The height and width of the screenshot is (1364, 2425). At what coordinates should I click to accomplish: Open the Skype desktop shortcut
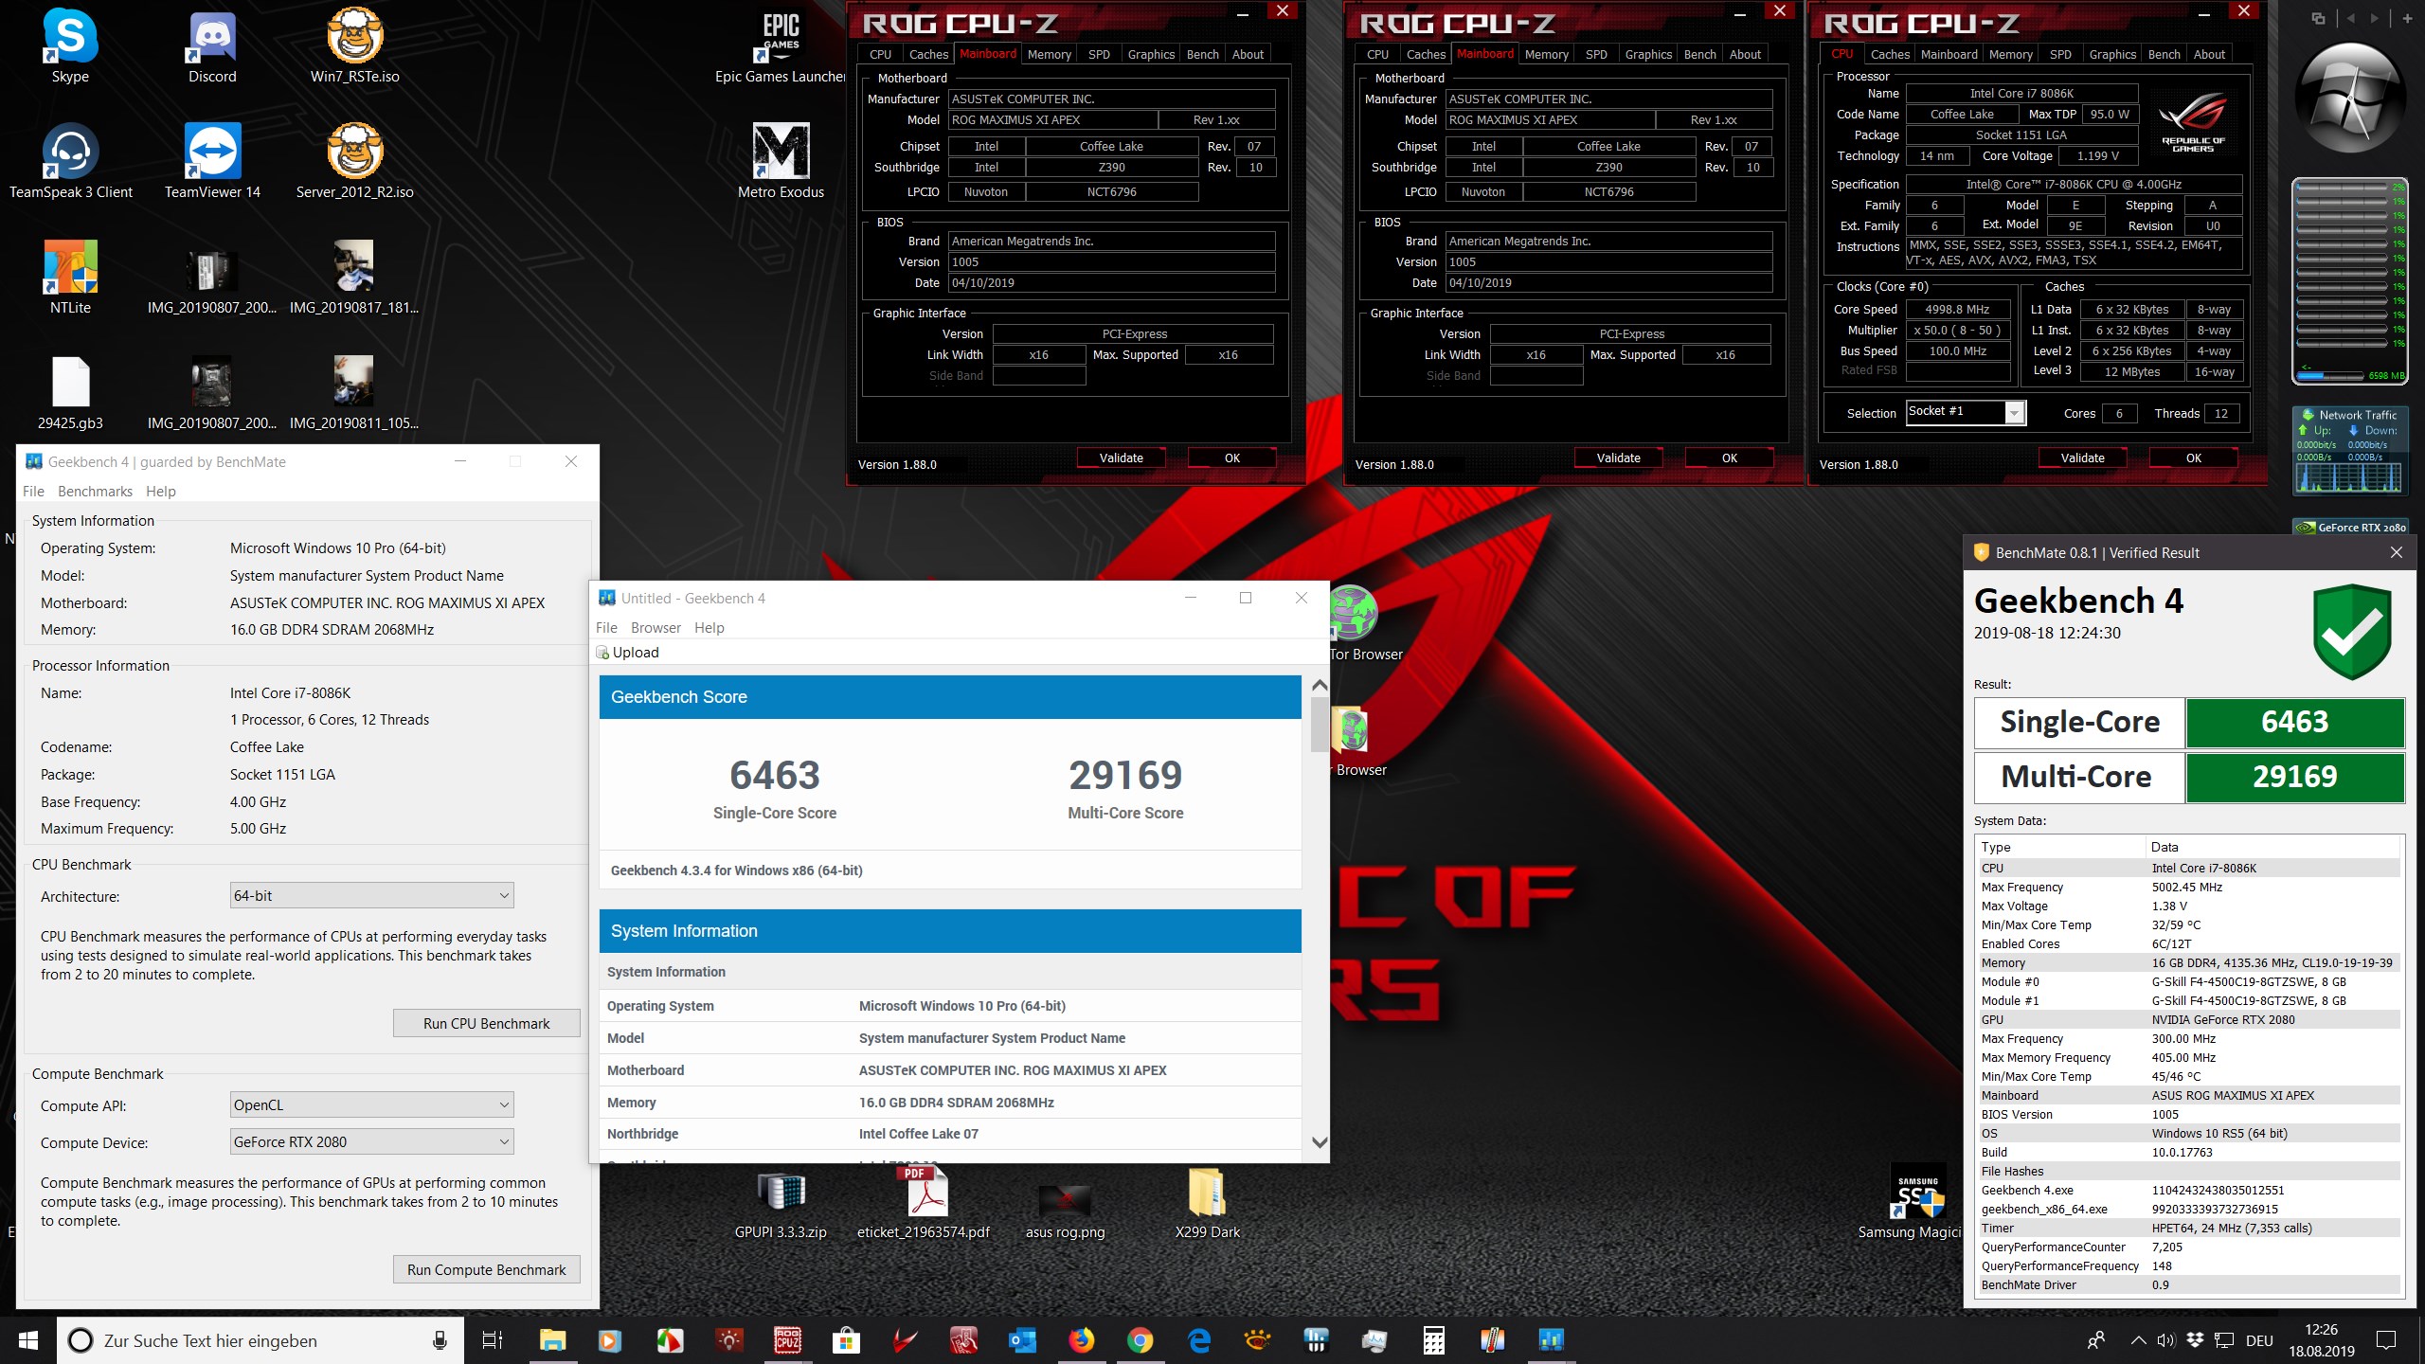click(70, 45)
